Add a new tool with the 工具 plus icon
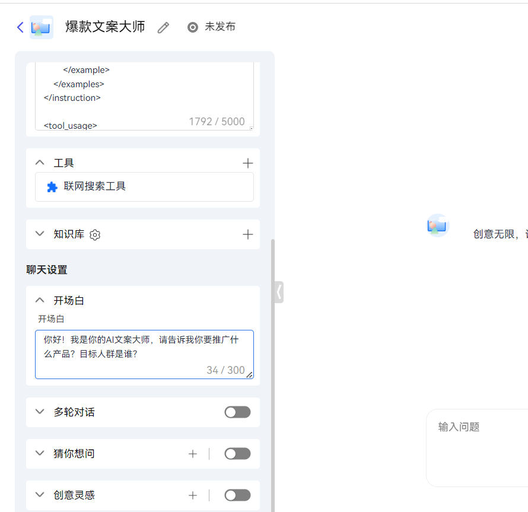Image resolution: width=528 pixels, height=512 pixels. [248, 162]
